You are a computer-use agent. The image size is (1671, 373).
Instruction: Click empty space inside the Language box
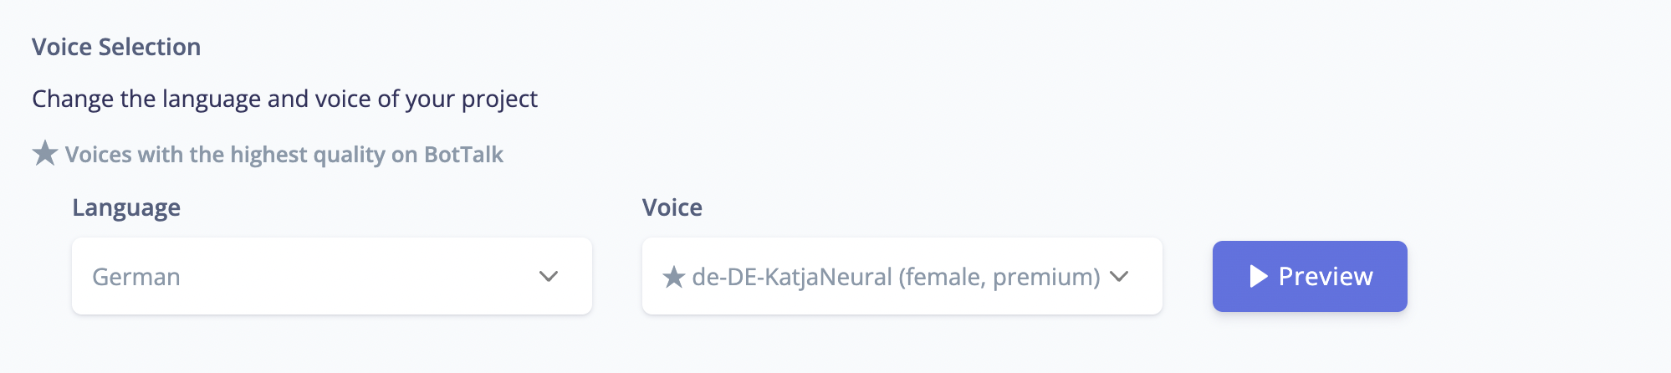coord(360,277)
